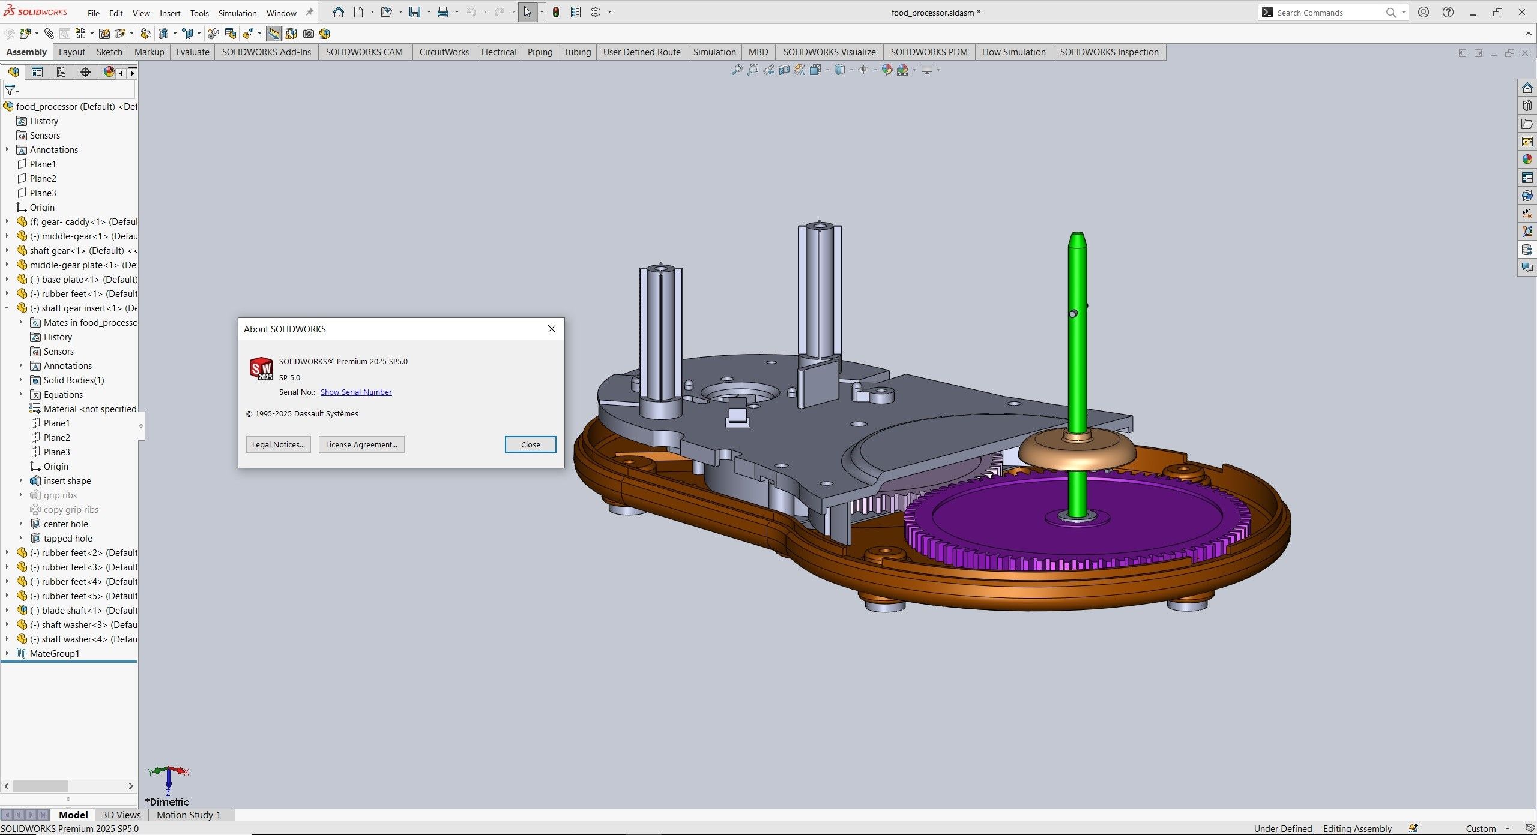The height and width of the screenshot is (835, 1537).
Task: Switch to the Flow Simulation ribbon tab
Action: pyautogui.click(x=1013, y=52)
